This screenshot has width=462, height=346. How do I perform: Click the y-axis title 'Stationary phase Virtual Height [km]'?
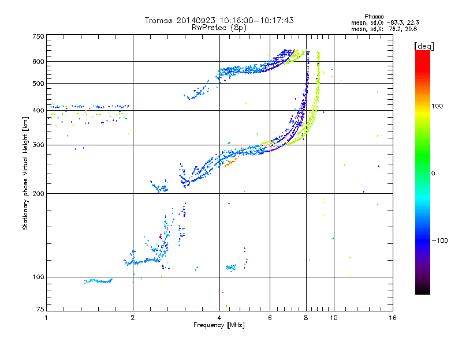coord(25,173)
